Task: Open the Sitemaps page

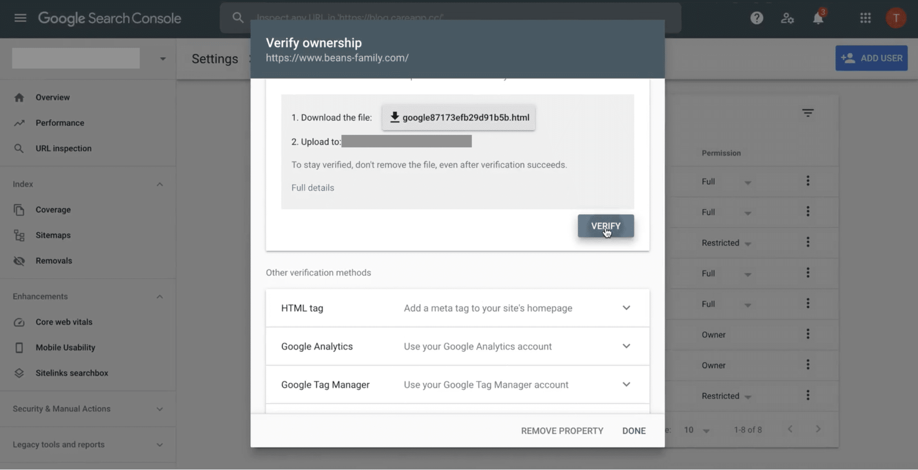Action: 53,235
